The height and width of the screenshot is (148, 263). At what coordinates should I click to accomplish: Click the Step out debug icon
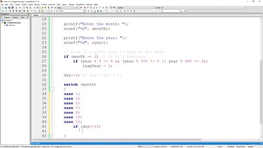[x=94, y=7]
